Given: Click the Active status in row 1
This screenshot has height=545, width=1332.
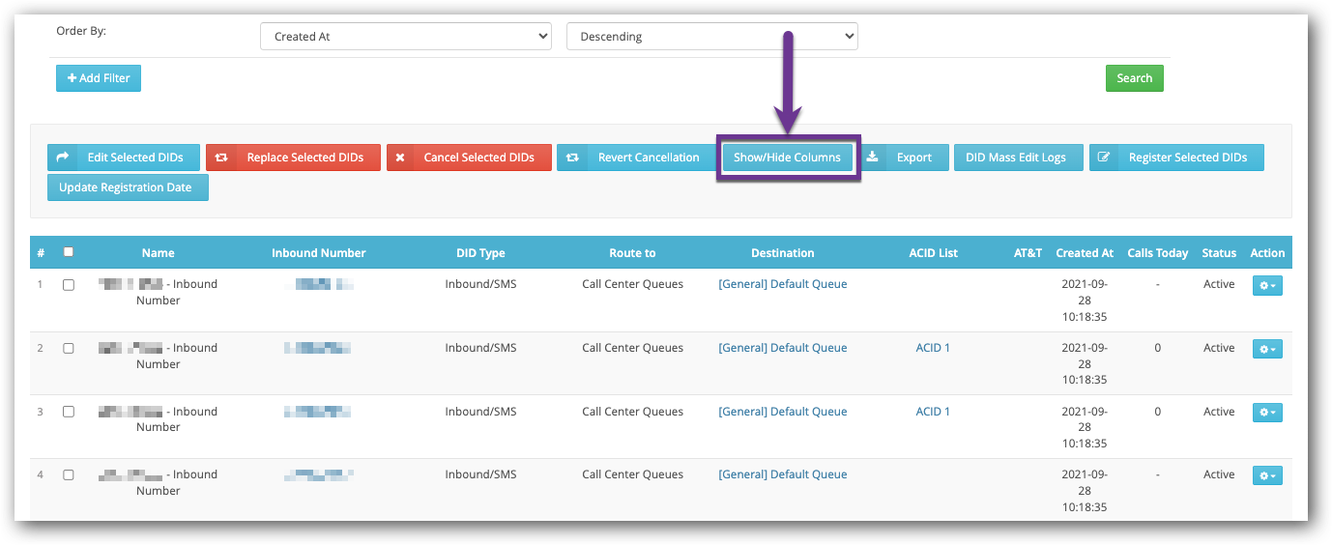Looking at the screenshot, I should coord(1219,284).
